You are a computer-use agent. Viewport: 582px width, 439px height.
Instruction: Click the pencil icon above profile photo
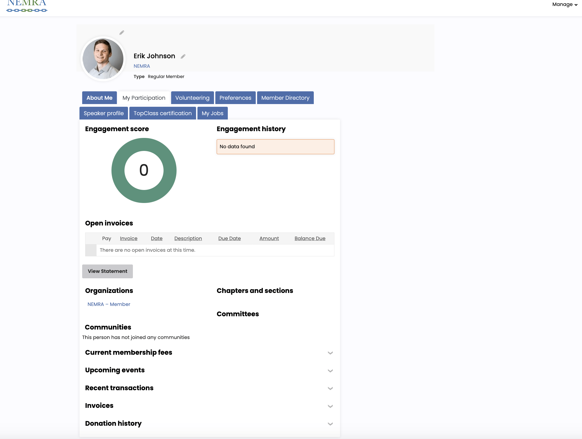[x=122, y=33]
